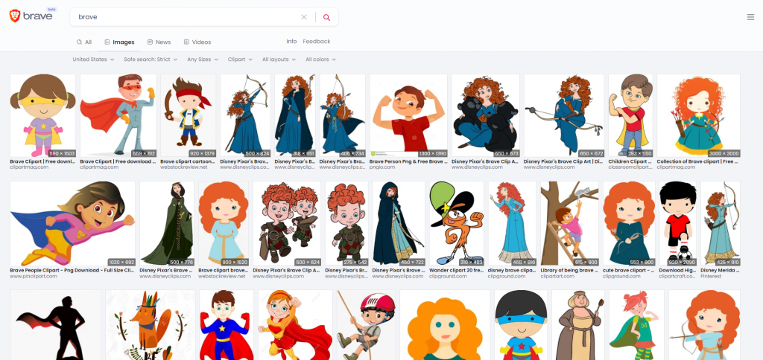The height and width of the screenshot is (360, 763).
Task: Click the red magnifier search button
Action: [x=326, y=17]
